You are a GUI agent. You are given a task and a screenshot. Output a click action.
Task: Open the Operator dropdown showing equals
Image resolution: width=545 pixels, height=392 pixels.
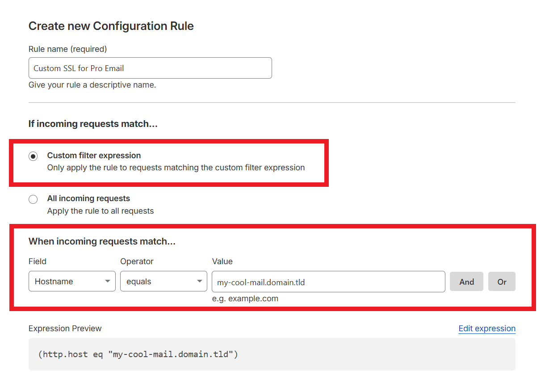coord(163,281)
